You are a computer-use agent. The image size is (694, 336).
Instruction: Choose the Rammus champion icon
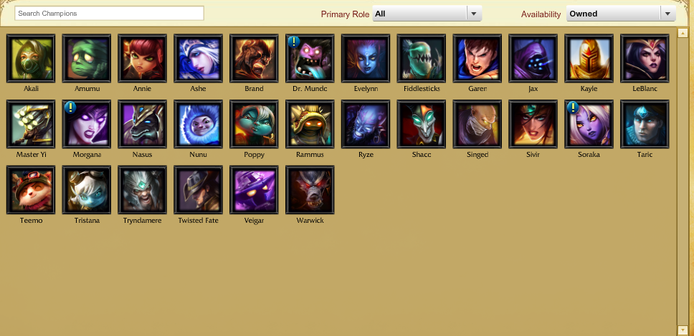(x=310, y=124)
